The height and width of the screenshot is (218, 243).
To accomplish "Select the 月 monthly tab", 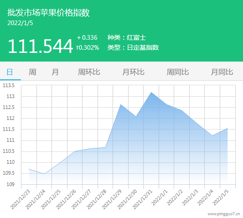I will tap(55, 72).
